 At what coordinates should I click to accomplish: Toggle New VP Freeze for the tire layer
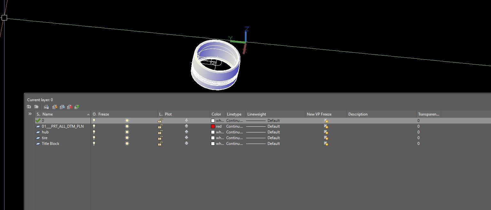[x=326, y=138]
